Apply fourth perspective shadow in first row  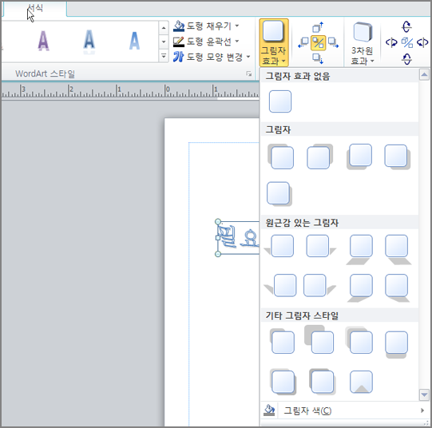pyautogui.click(x=398, y=249)
